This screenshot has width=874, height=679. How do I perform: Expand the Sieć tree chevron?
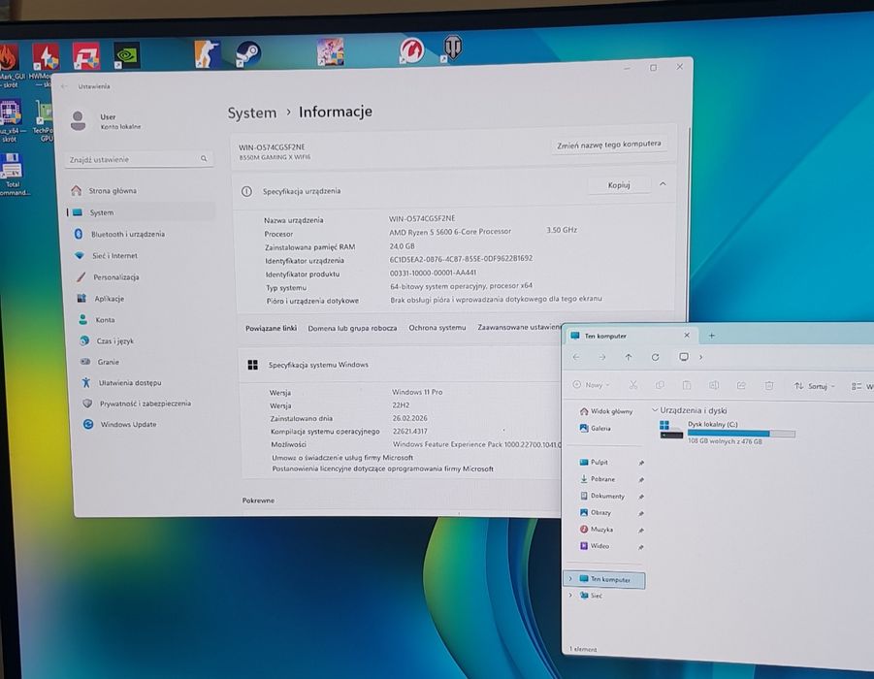(570, 595)
